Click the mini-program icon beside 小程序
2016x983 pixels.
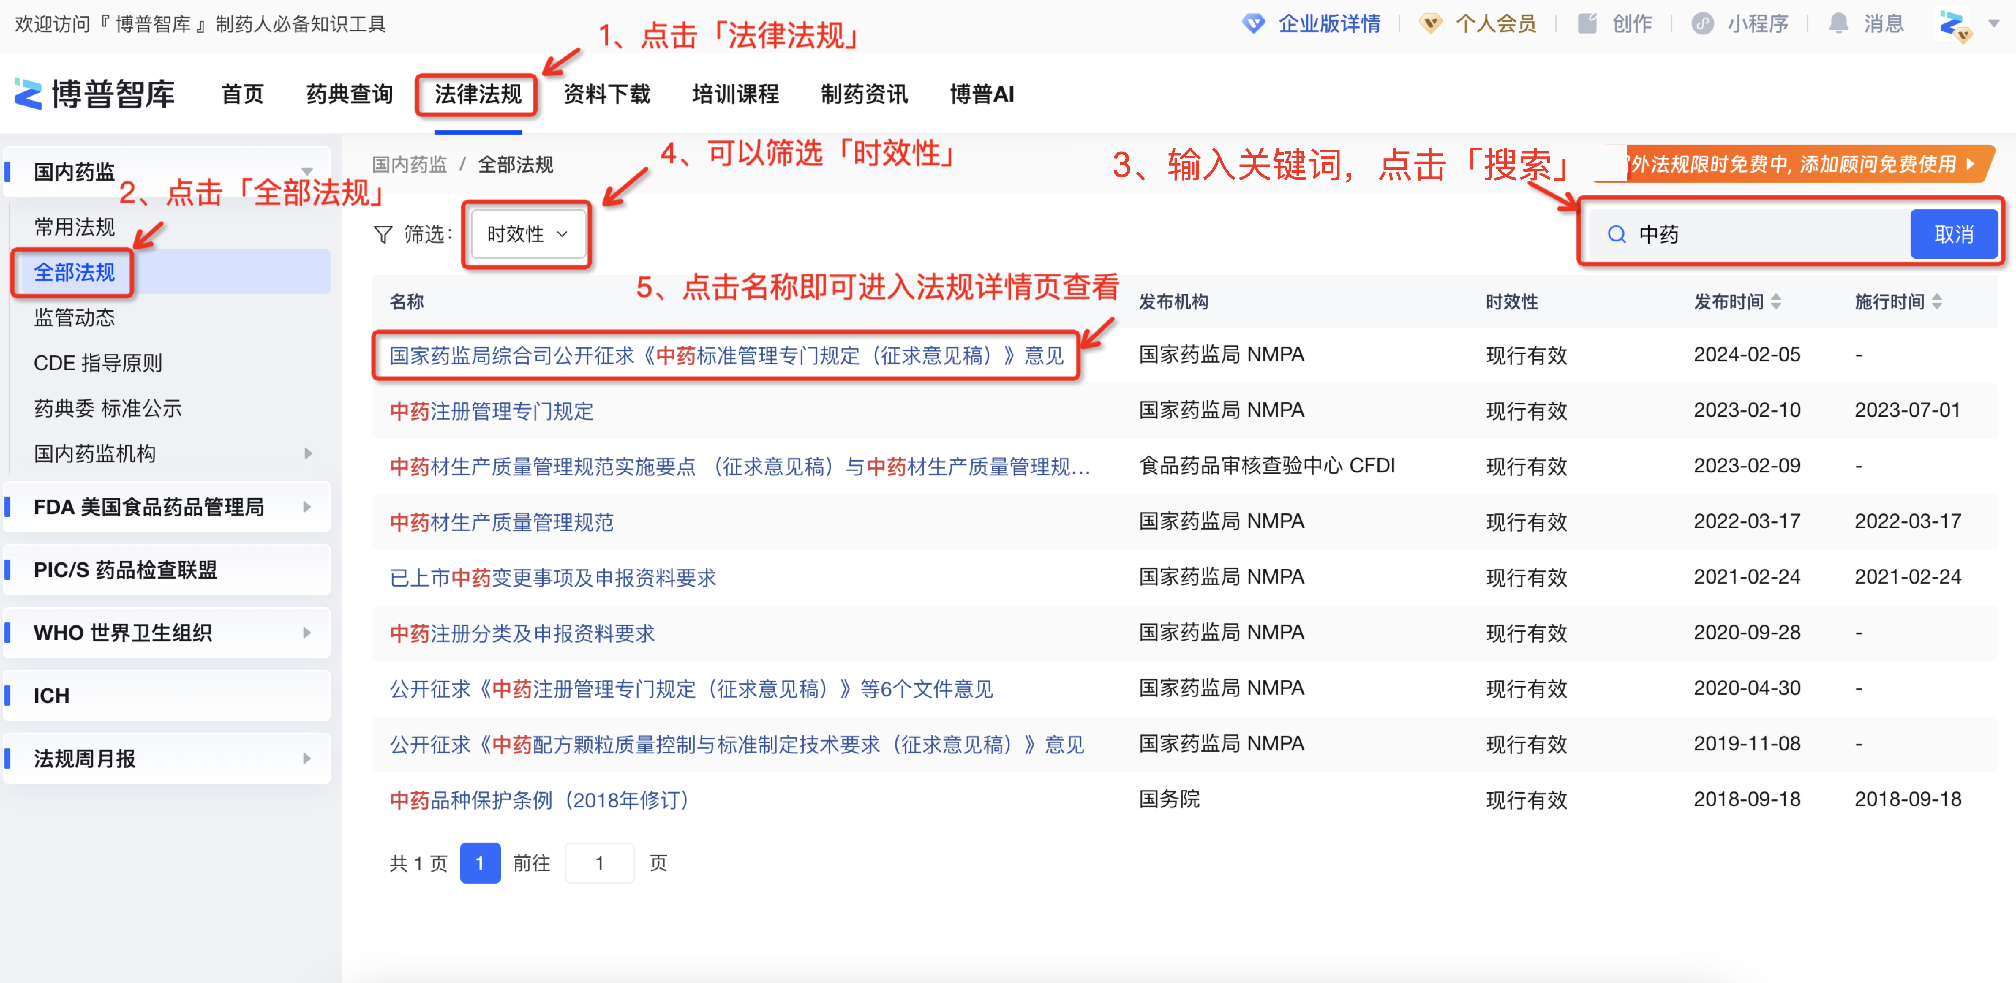click(x=1702, y=23)
